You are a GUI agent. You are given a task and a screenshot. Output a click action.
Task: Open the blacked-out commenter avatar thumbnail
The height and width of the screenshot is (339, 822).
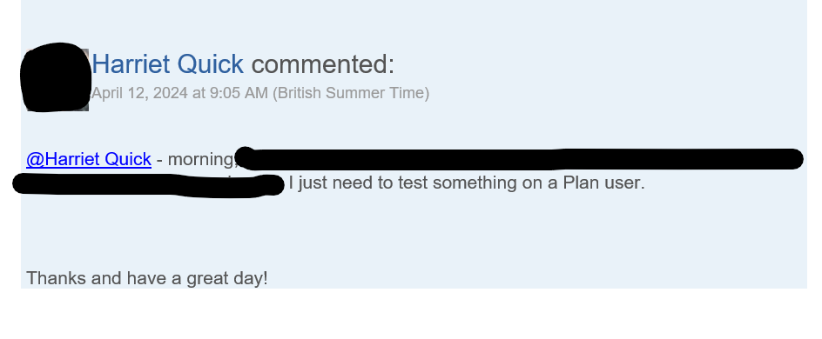pyautogui.click(x=56, y=77)
